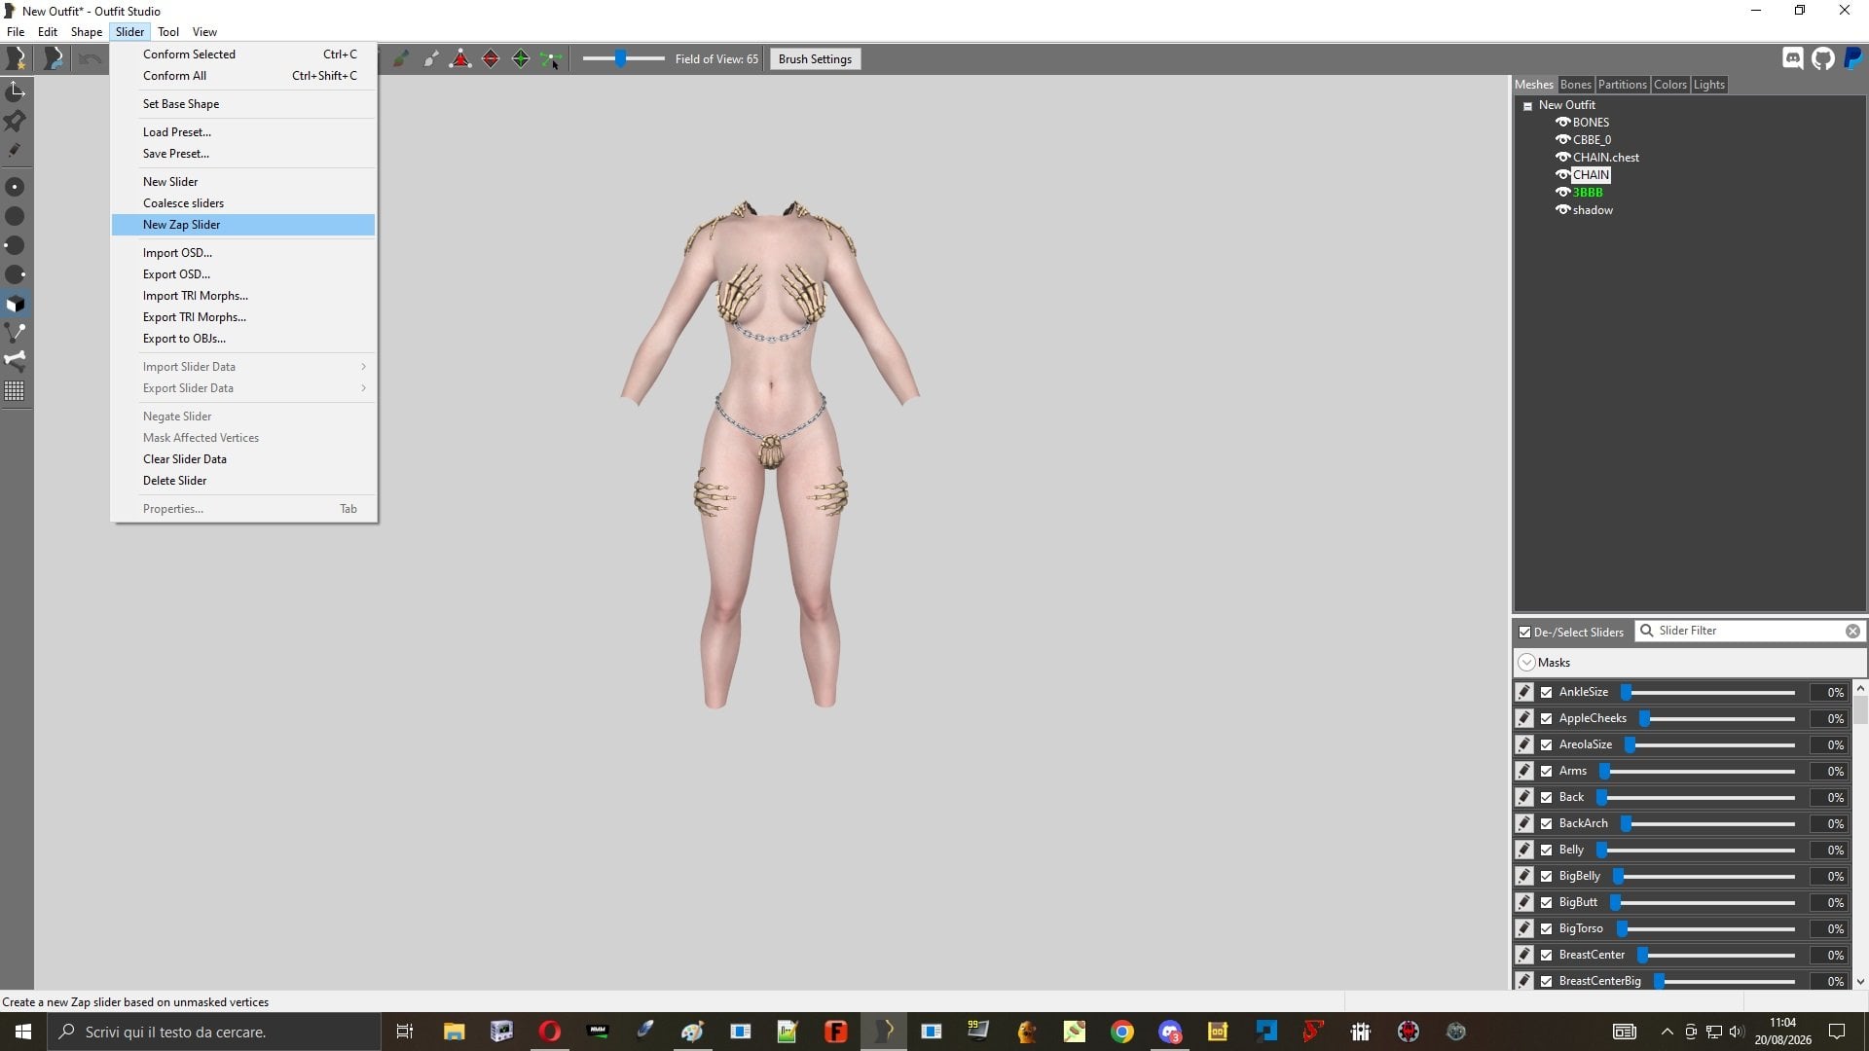Screen dimensions: 1869x1051
Task: Select the CHAIN mesh in the tree
Action: [1591, 175]
